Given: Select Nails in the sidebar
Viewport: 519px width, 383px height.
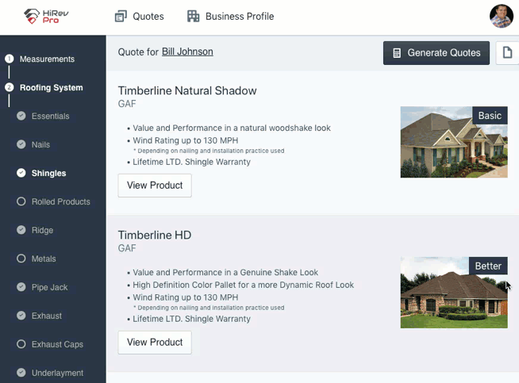Looking at the screenshot, I should tap(40, 144).
